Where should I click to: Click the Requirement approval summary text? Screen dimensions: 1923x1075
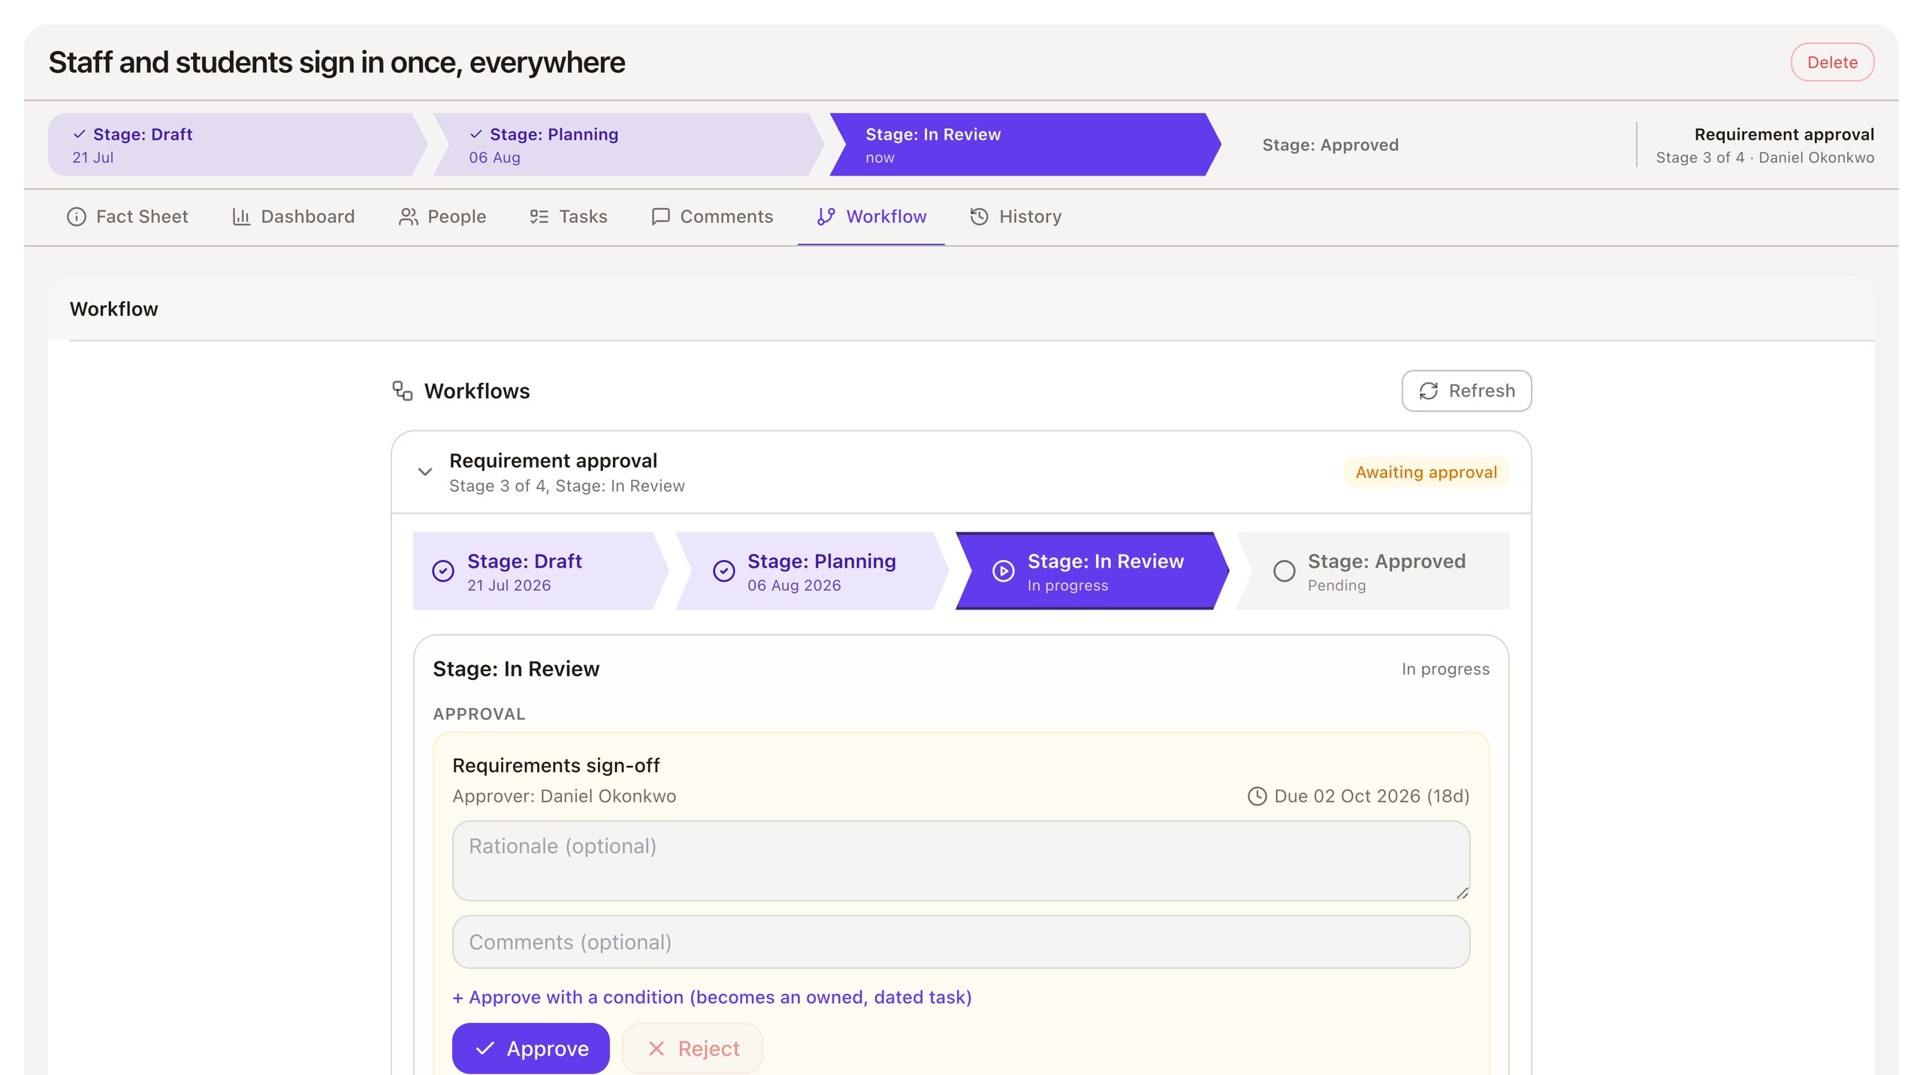click(x=1784, y=134)
